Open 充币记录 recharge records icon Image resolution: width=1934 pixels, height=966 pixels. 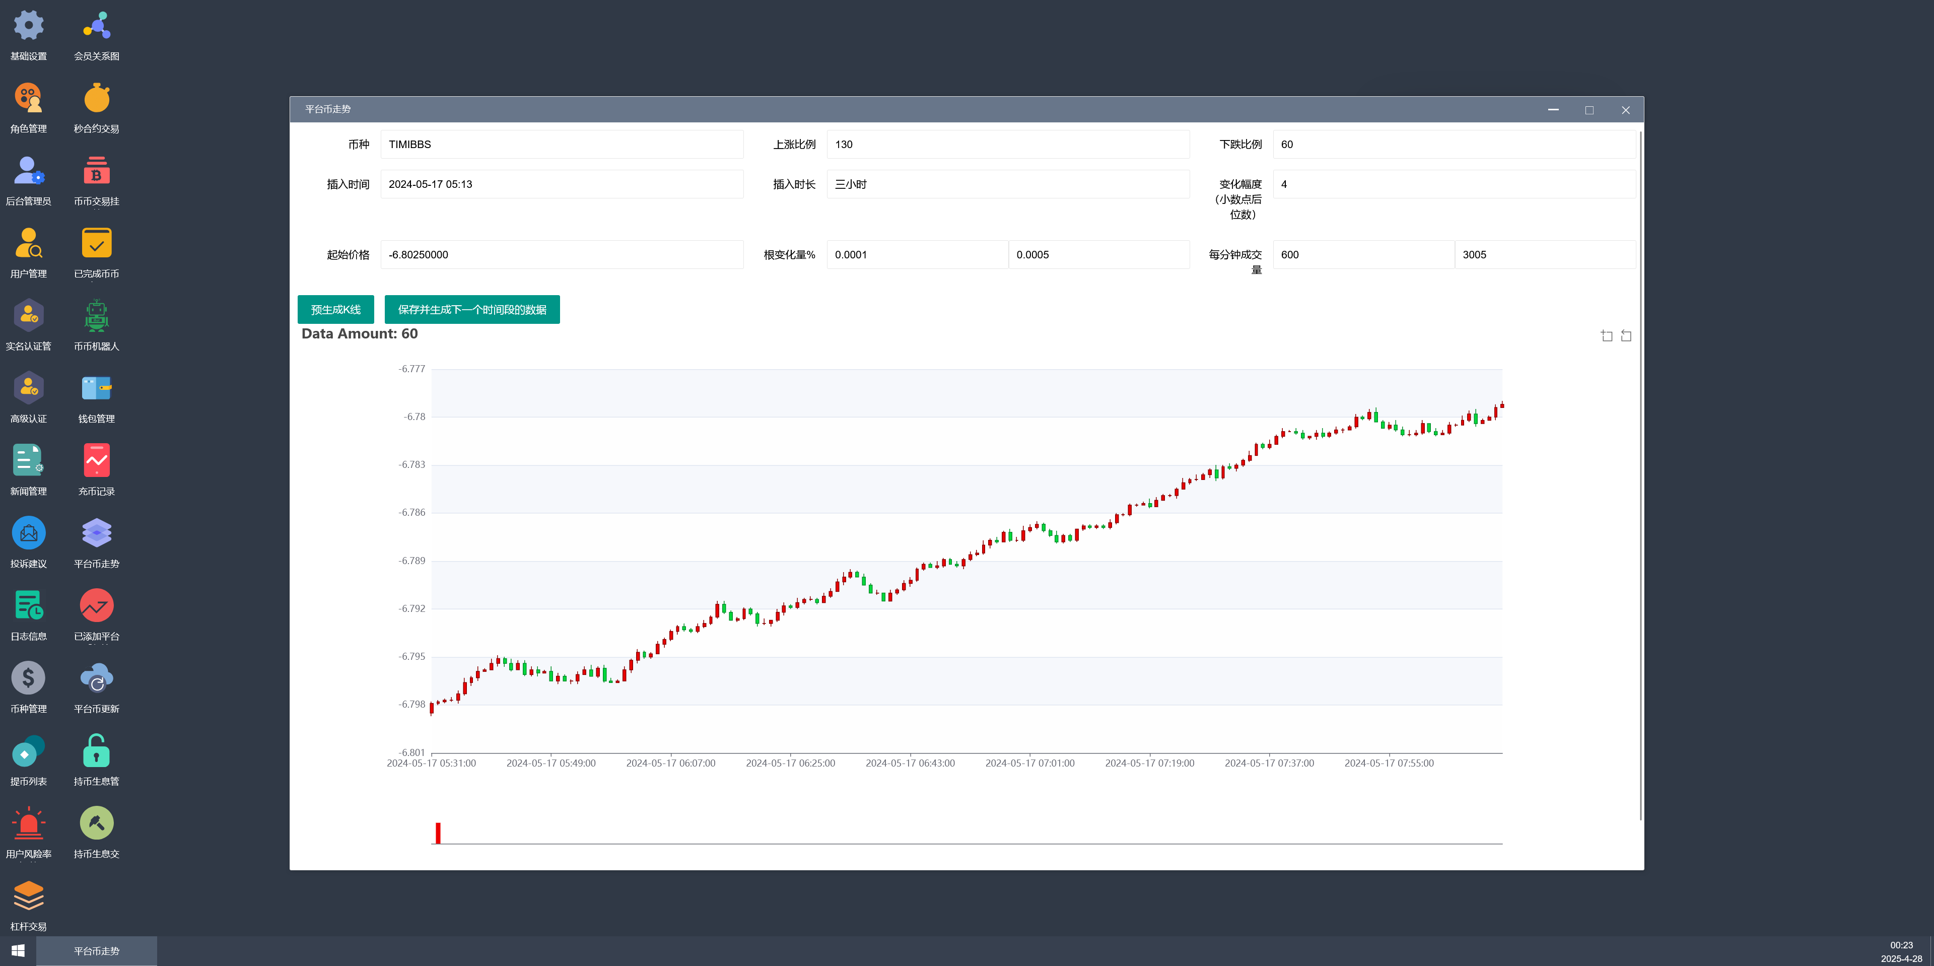96,461
